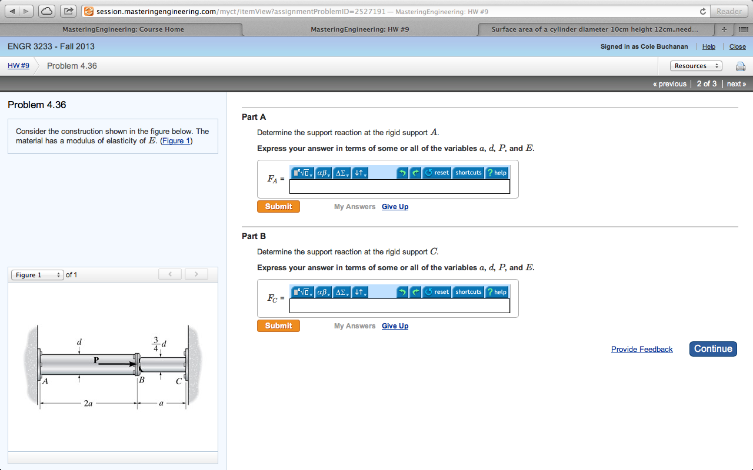Image resolution: width=753 pixels, height=470 pixels.
Task: Reload page with the refresh arrow
Action: coord(702,11)
